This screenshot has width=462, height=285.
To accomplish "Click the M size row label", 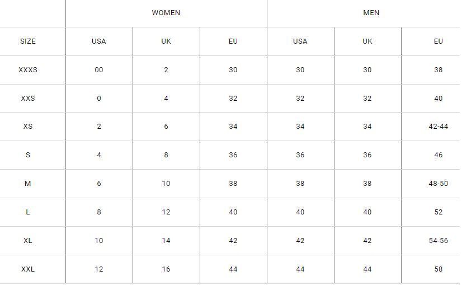I will (x=28, y=184).
